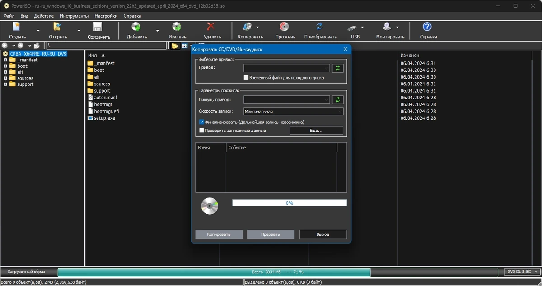Open the Настройки menu
Screen dimensions: 542x286
pos(106,16)
